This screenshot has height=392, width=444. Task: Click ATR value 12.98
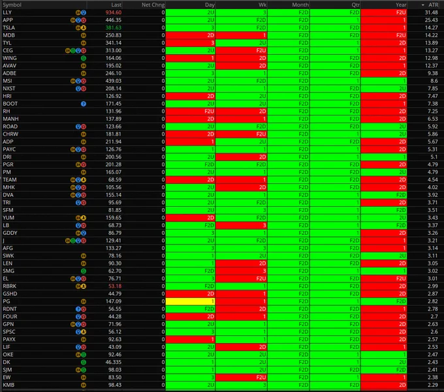[x=431, y=58]
